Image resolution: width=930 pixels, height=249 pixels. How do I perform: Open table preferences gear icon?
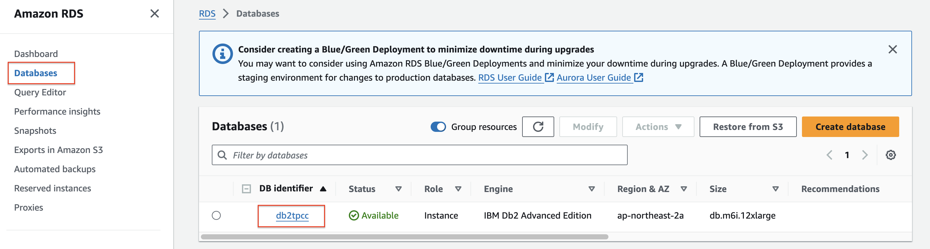tap(890, 155)
